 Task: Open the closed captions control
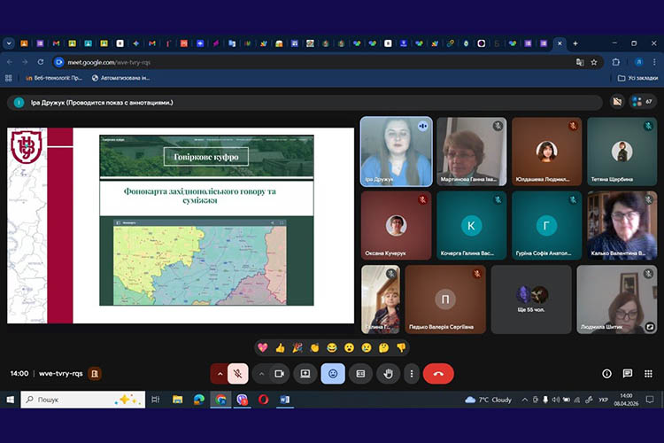coord(360,374)
